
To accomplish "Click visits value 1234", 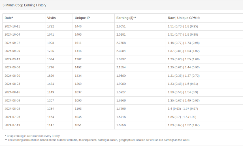I will [51, 109].
